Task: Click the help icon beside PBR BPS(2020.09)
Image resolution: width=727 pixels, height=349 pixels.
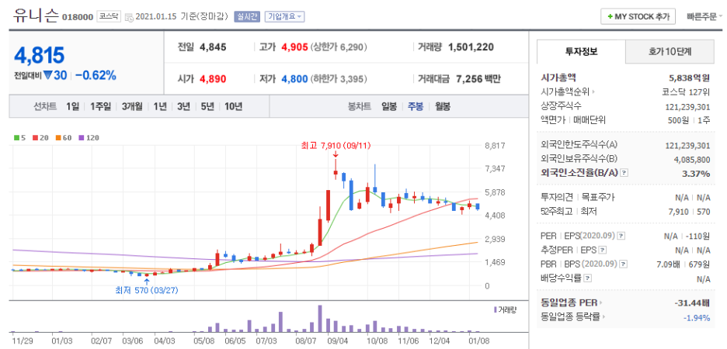Action: pos(623,264)
